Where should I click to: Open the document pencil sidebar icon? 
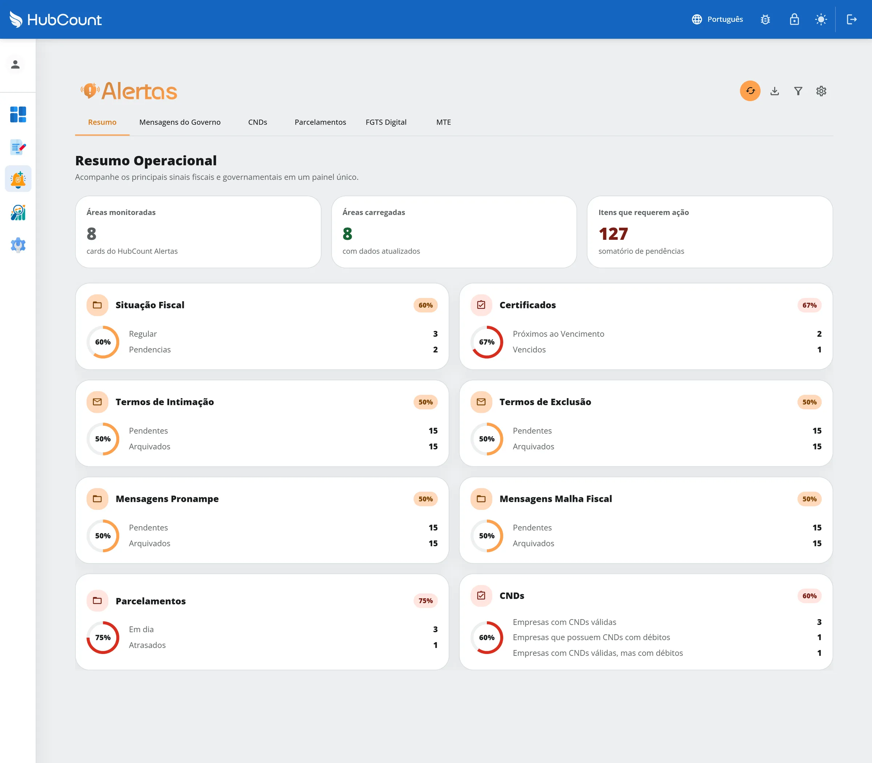point(18,147)
